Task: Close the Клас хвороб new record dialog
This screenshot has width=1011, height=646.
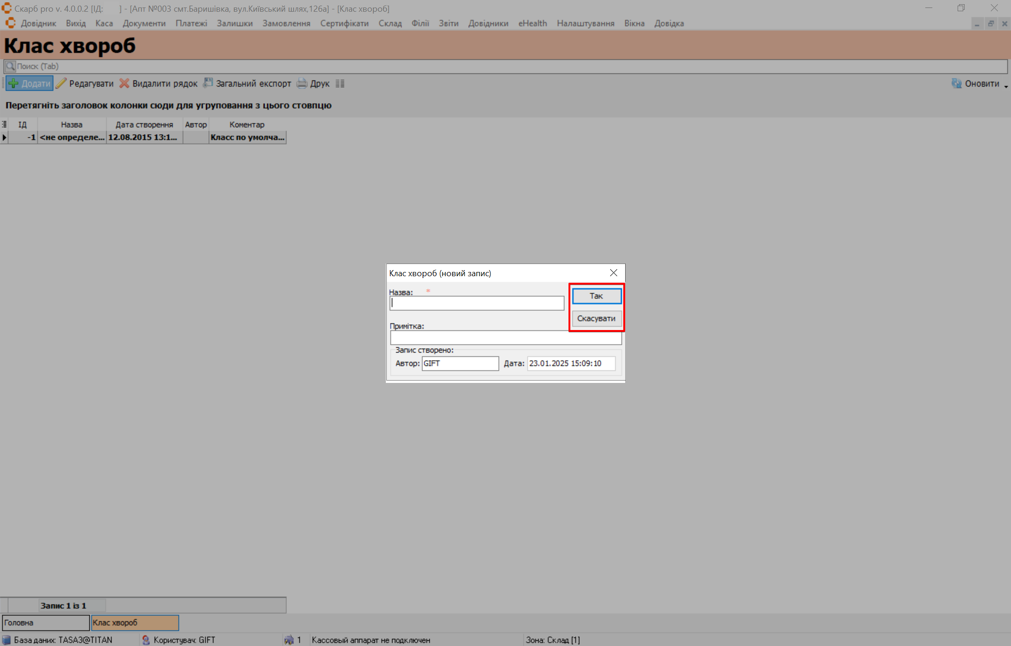Action: (613, 273)
